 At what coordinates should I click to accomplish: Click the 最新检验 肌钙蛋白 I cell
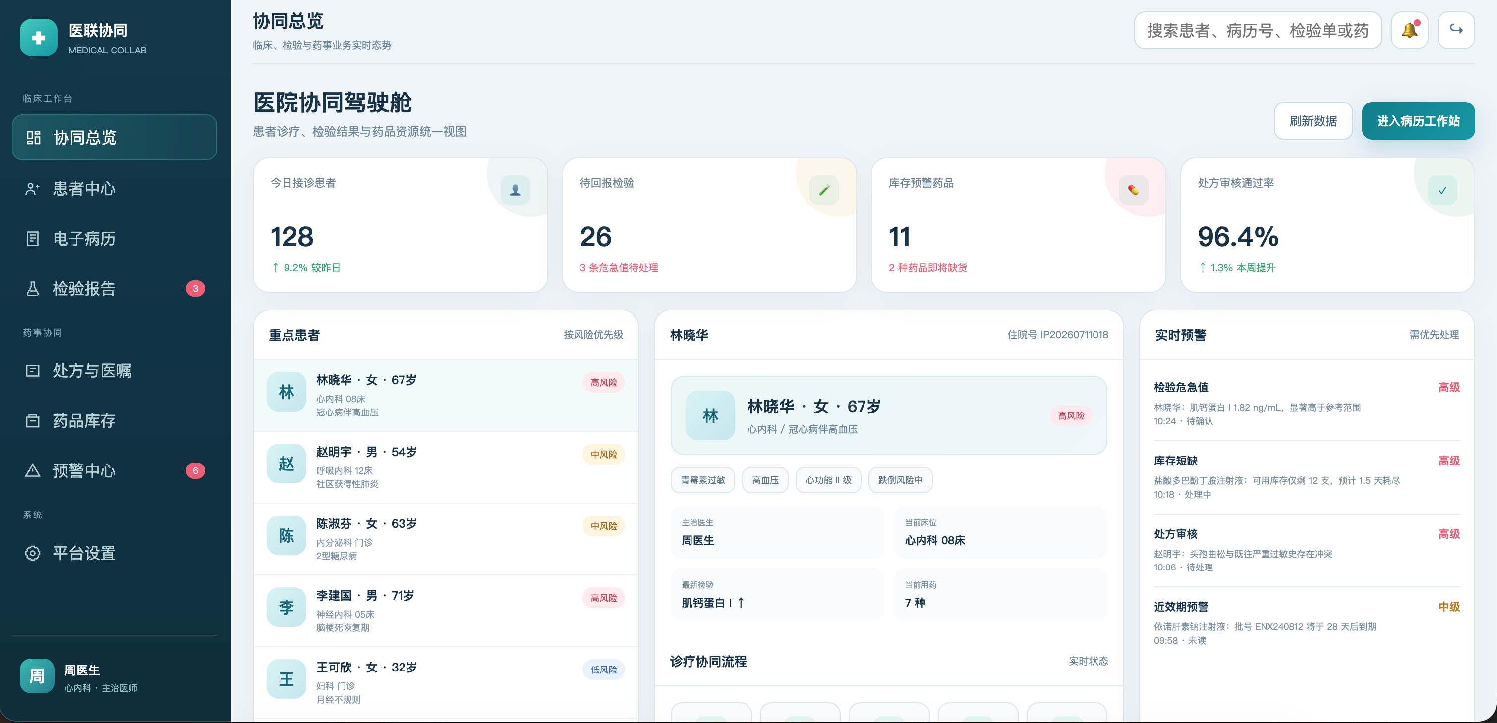(777, 595)
